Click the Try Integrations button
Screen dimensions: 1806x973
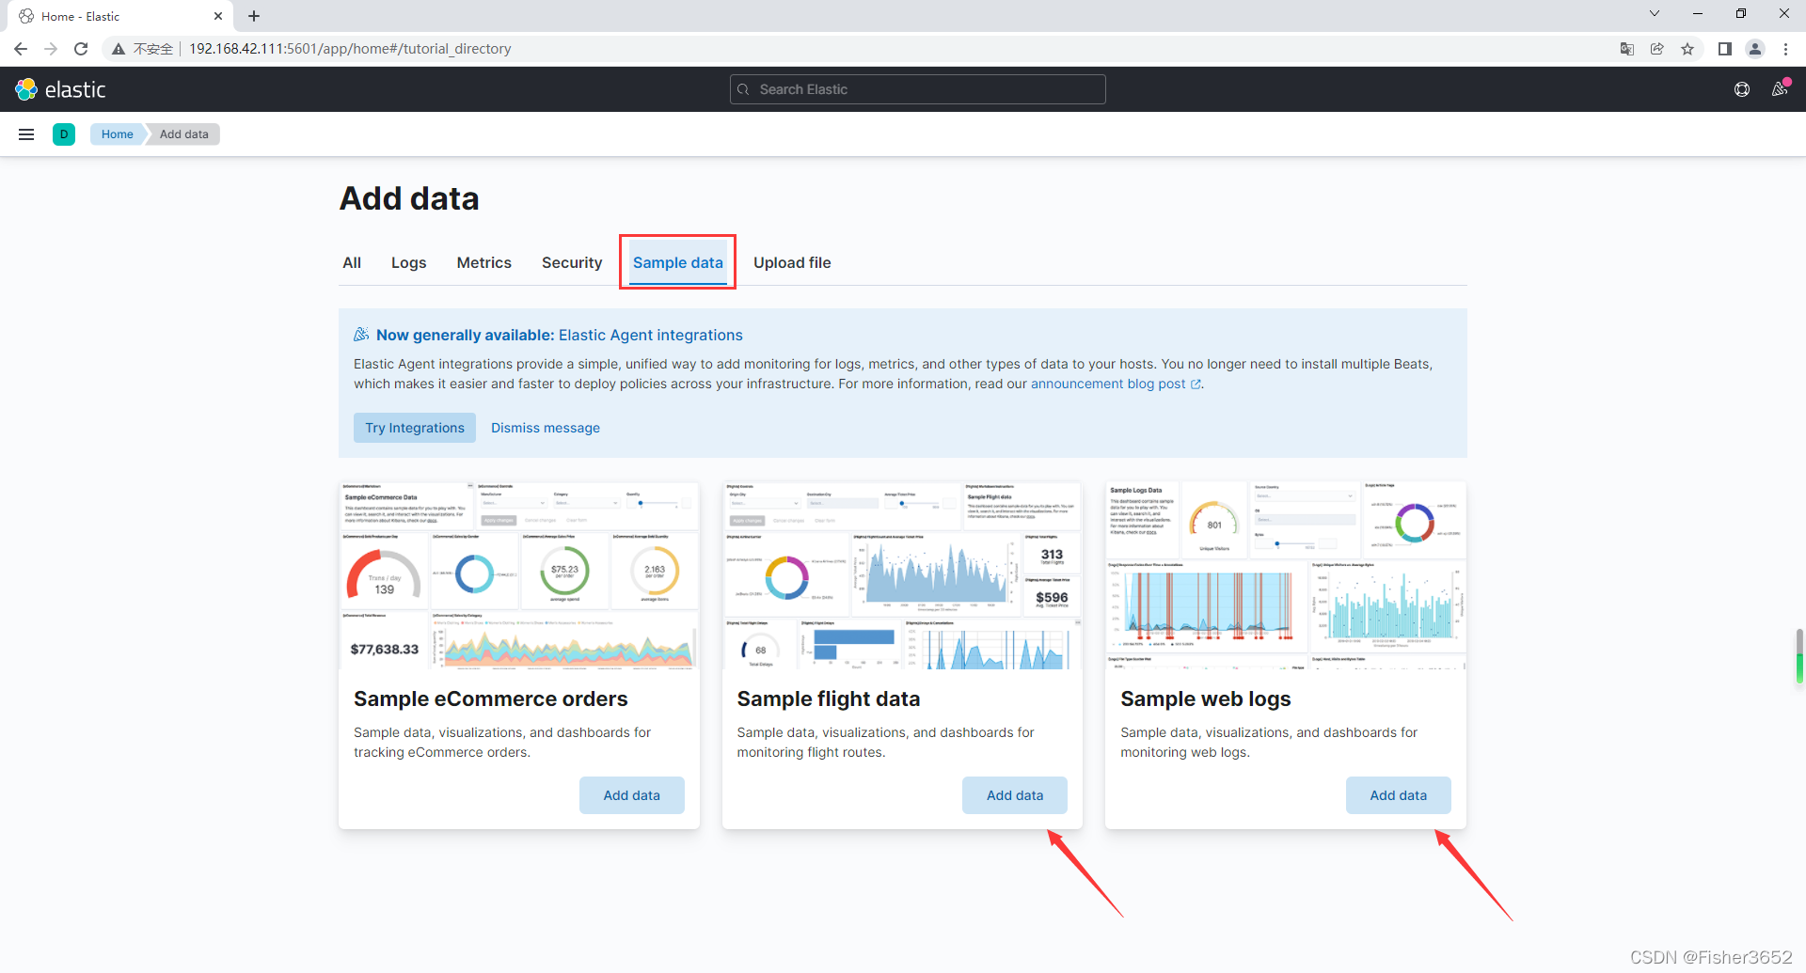(415, 428)
